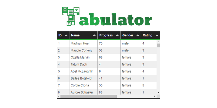Click the Progress column sort arrow

[117, 35]
